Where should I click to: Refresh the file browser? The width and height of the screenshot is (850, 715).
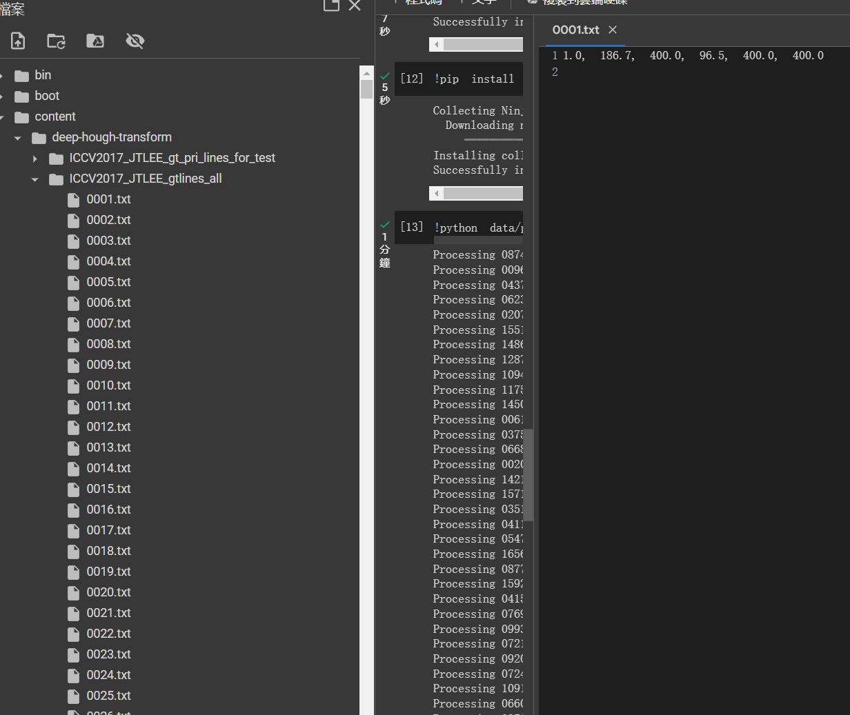pyautogui.click(x=57, y=41)
